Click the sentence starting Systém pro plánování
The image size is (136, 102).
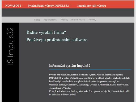72,75
